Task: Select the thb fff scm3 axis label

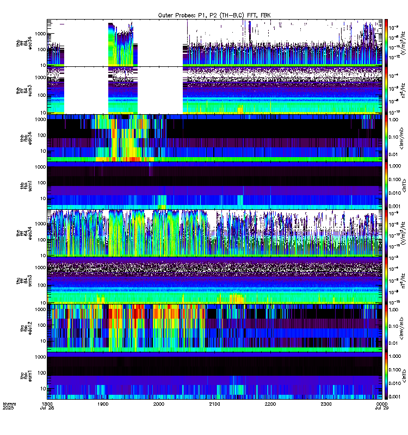Action: click(24, 91)
